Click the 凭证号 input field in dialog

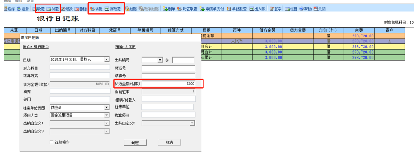[x=168, y=68]
